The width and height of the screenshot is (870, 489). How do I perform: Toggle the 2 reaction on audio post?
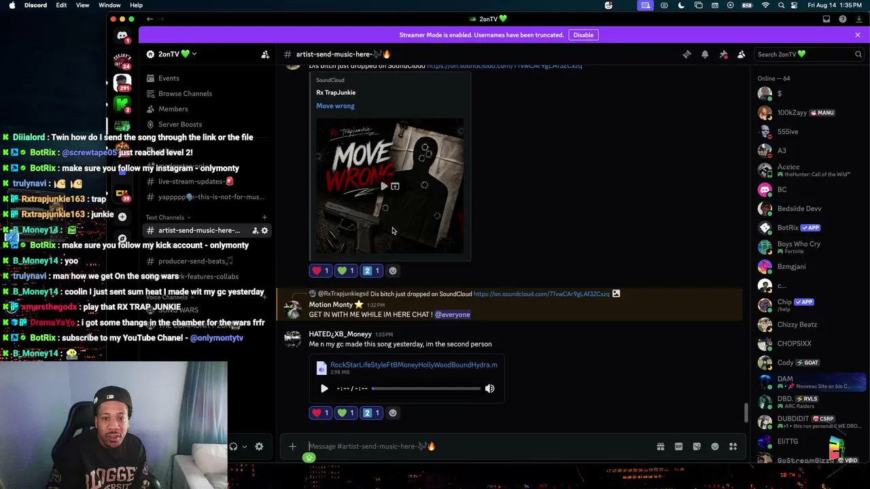tap(372, 413)
